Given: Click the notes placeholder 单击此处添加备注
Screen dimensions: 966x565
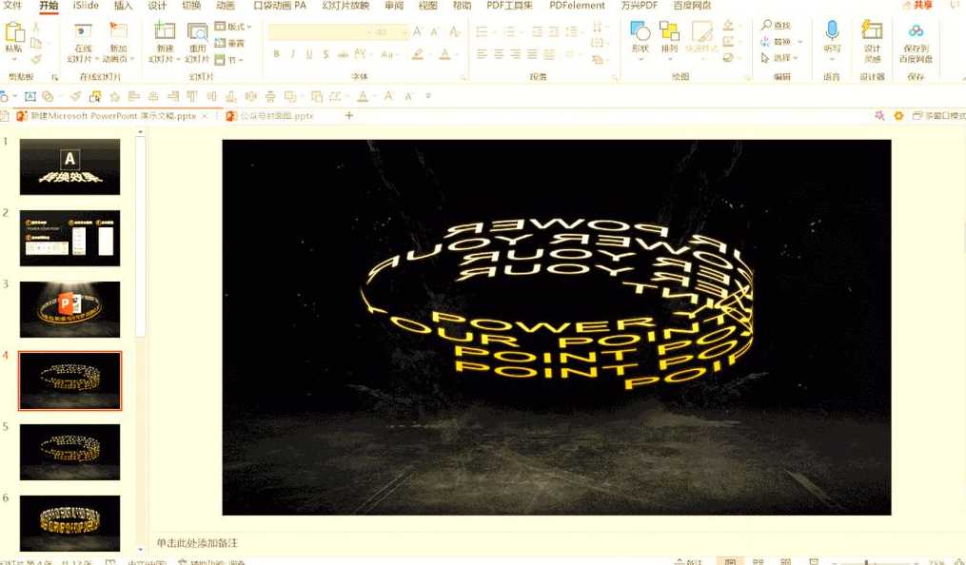Looking at the screenshot, I should (x=197, y=543).
